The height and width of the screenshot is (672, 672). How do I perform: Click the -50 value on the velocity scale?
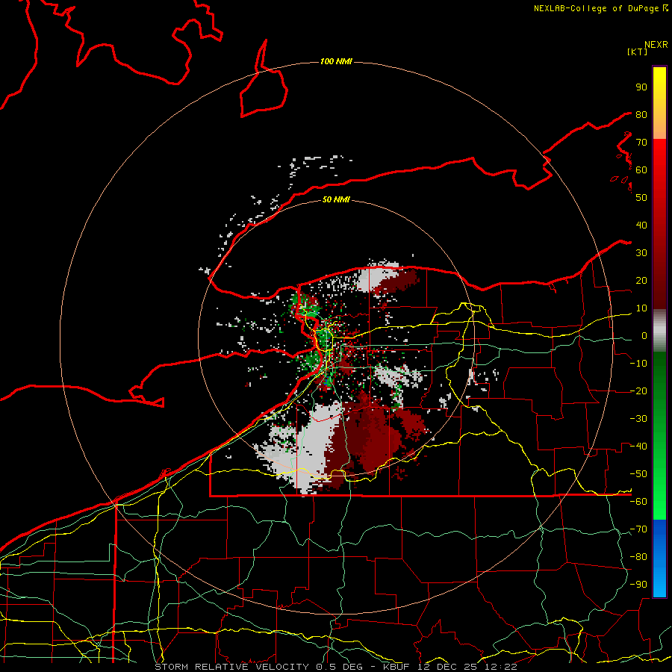(x=638, y=474)
